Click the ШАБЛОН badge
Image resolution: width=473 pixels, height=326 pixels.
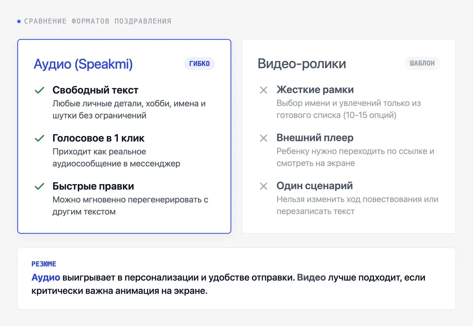coord(422,63)
